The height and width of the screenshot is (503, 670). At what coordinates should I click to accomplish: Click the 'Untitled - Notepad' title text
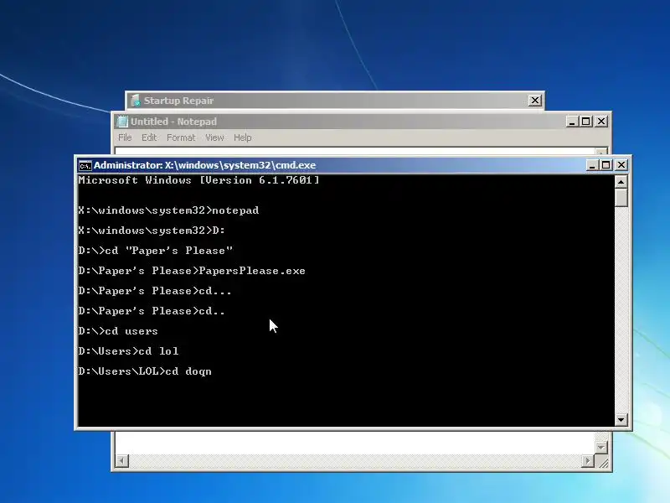[x=174, y=122]
